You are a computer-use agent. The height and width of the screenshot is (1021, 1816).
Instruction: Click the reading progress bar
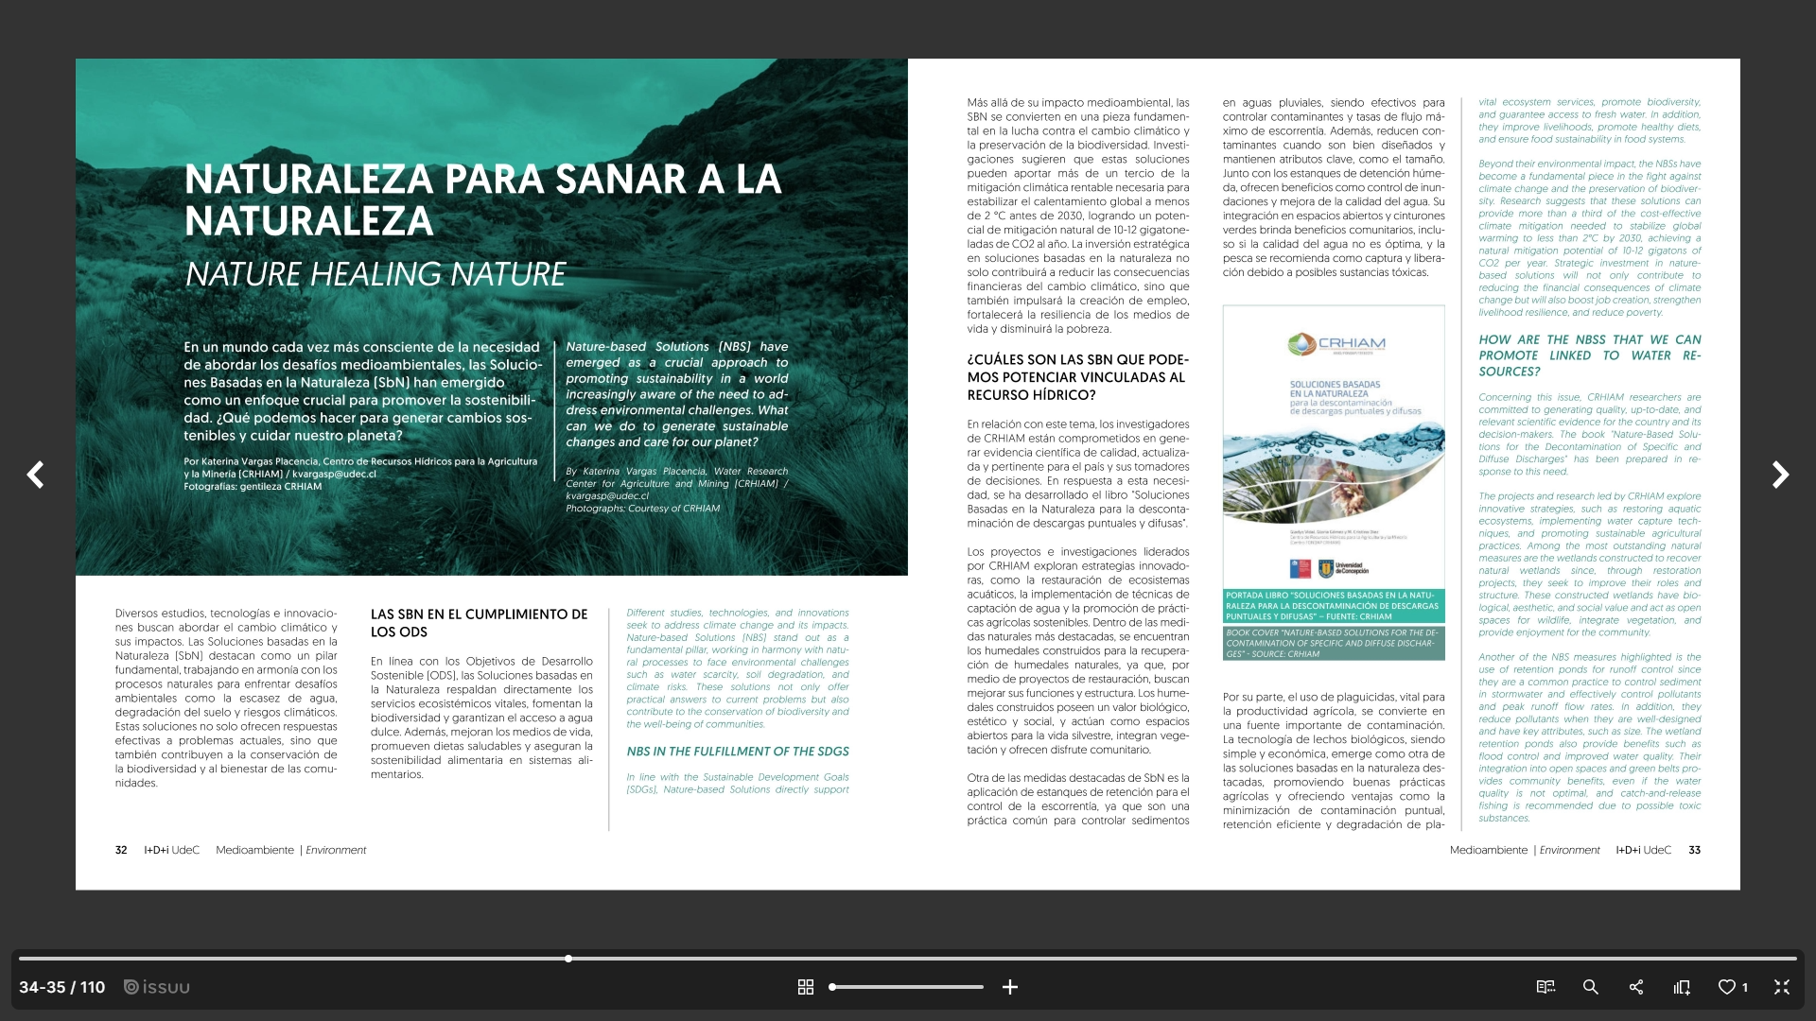coord(908,959)
